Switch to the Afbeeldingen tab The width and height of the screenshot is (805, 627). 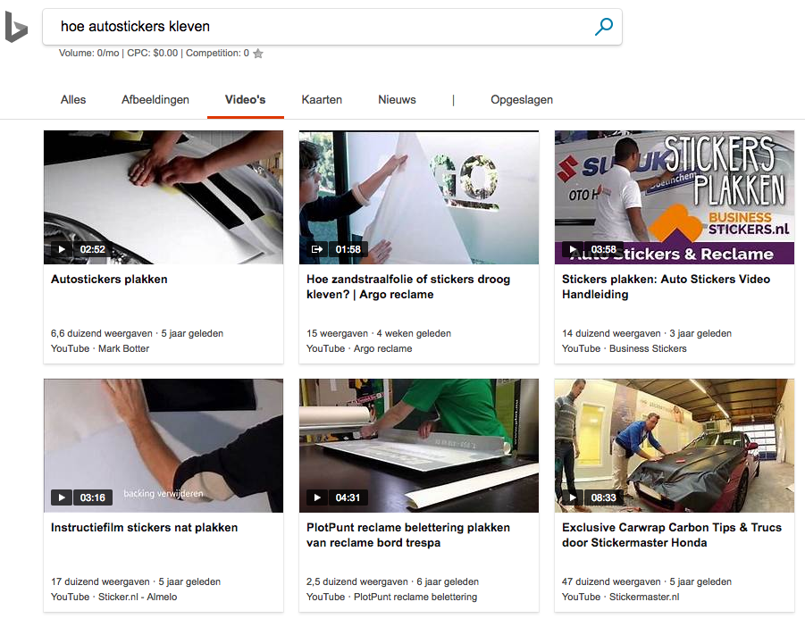(x=155, y=99)
